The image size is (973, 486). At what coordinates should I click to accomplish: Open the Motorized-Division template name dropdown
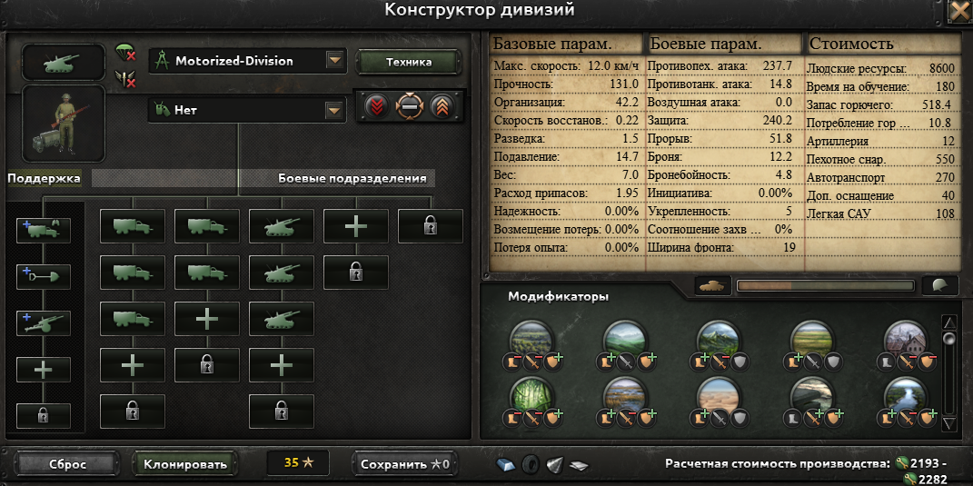335,61
